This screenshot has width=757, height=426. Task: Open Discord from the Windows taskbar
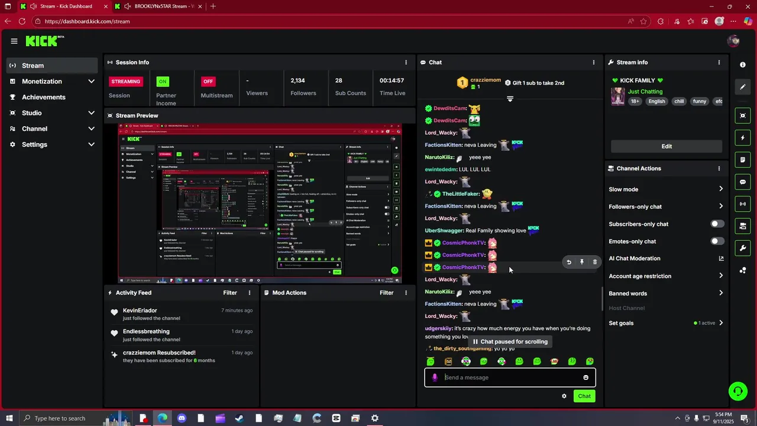pos(182,418)
